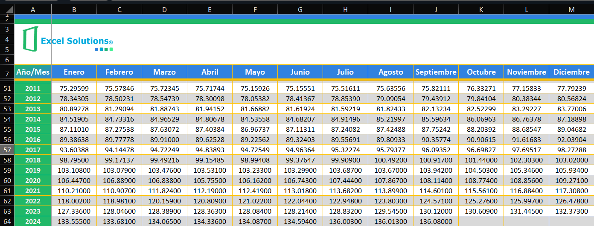The height and width of the screenshot is (226, 594).
Task: Select the 2012 year cell
Action: click(33, 99)
